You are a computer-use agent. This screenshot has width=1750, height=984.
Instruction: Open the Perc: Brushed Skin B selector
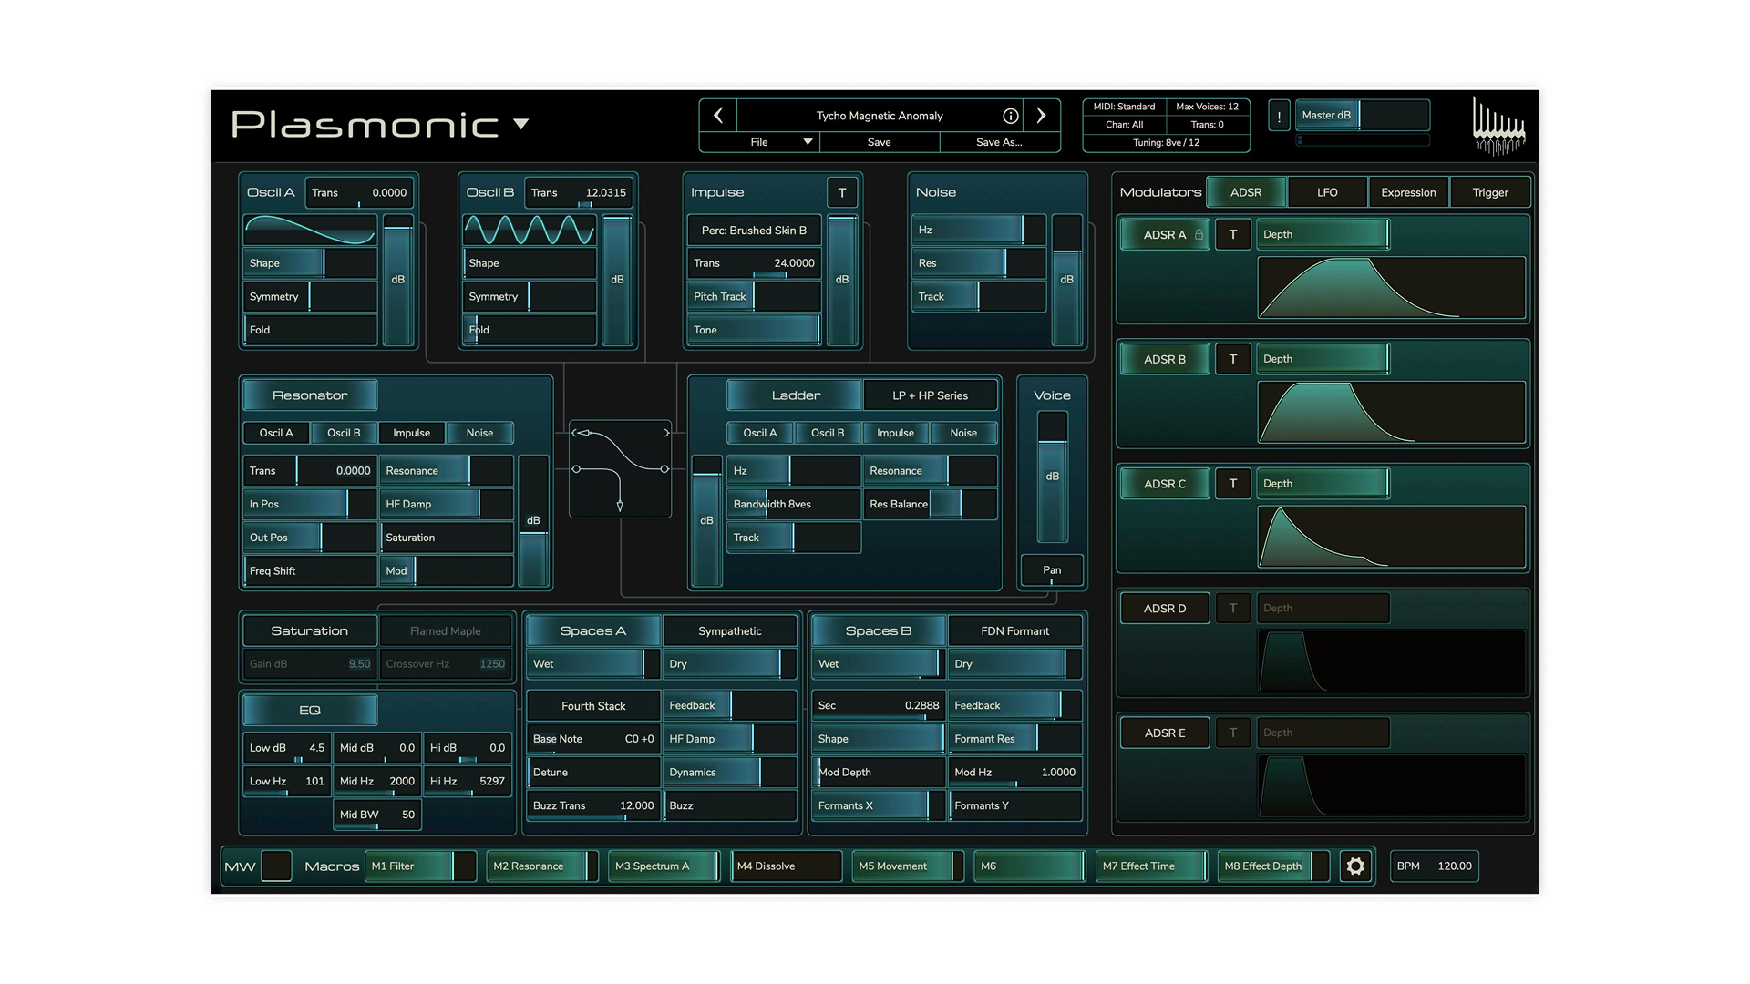[x=754, y=231]
